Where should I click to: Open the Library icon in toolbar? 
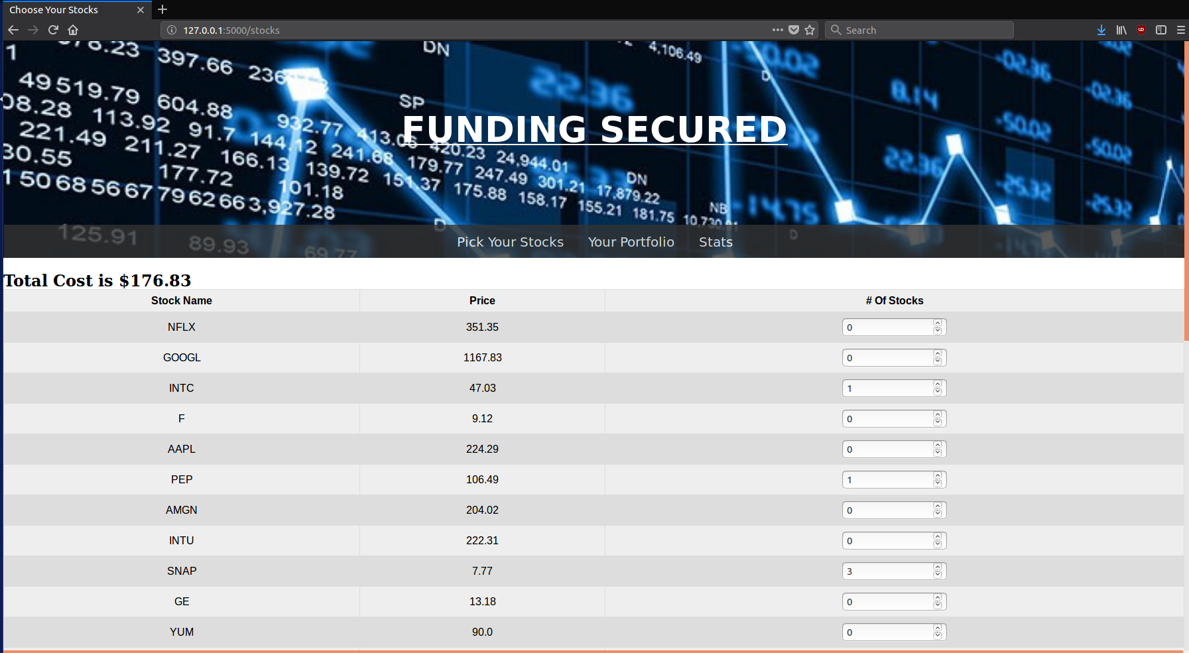click(1121, 30)
